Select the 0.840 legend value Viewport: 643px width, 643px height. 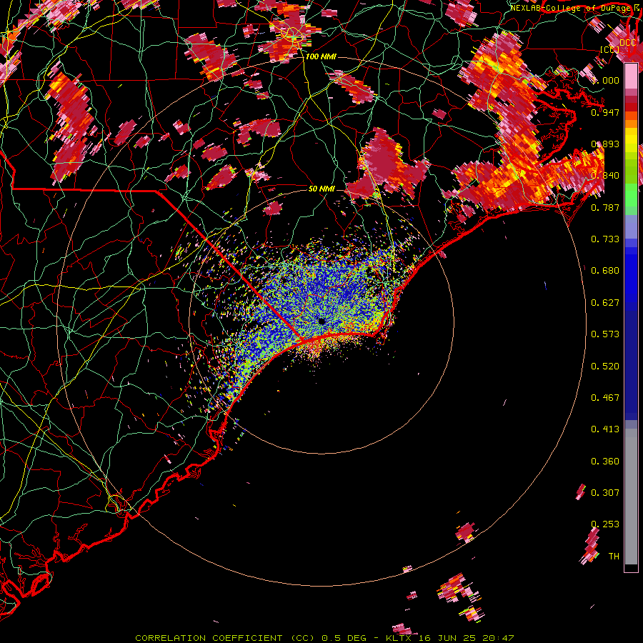point(605,176)
